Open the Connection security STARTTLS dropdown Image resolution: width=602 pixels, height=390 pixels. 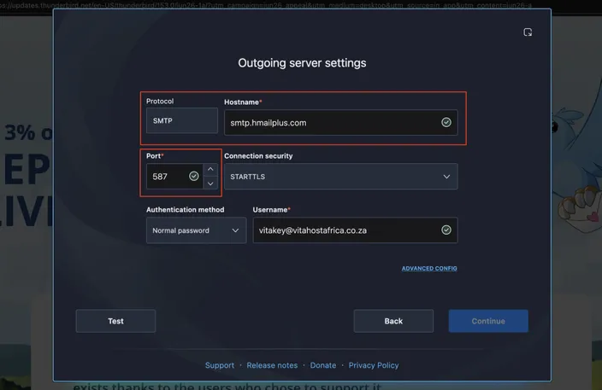(340, 177)
